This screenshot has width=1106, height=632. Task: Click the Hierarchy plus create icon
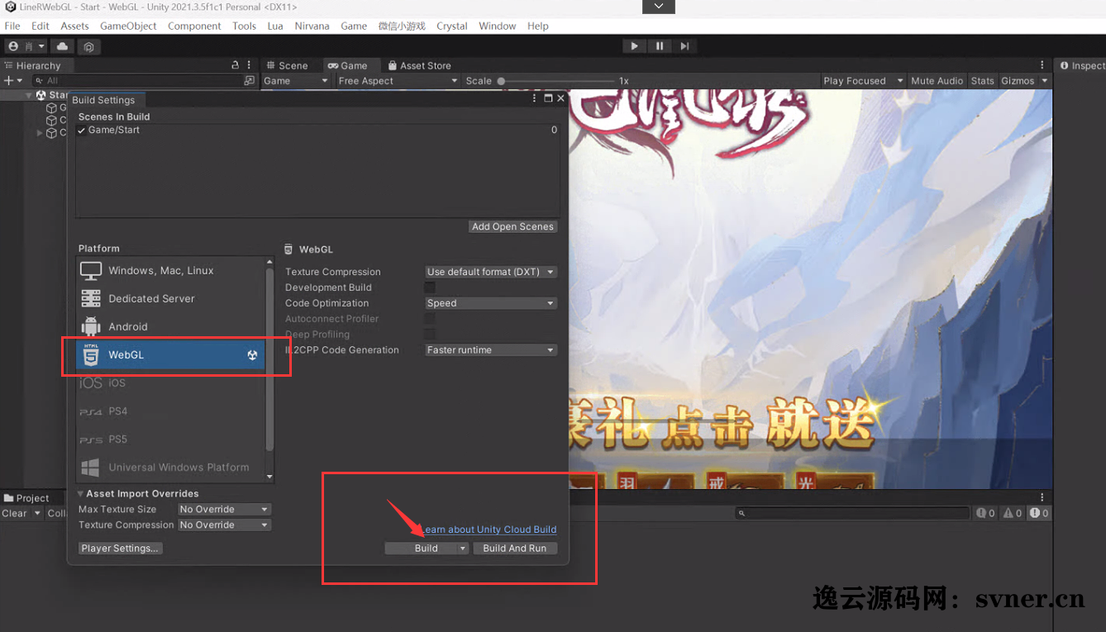8,81
